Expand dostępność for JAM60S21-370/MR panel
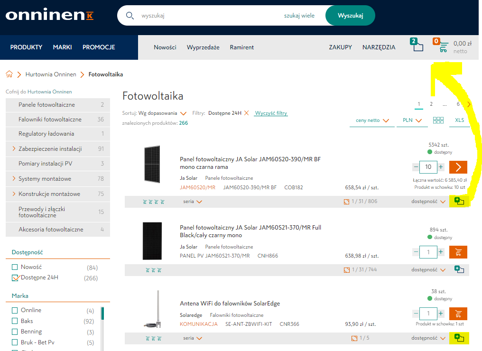The width and height of the screenshot is (482, 351). tap(428, 270)
